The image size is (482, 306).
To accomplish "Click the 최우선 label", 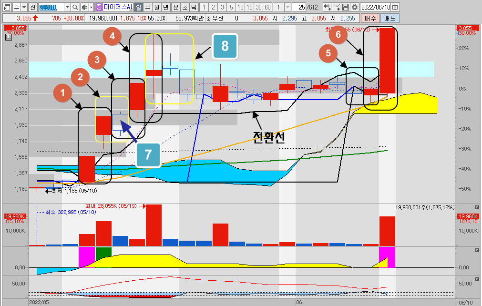I will tap(215, 18).
